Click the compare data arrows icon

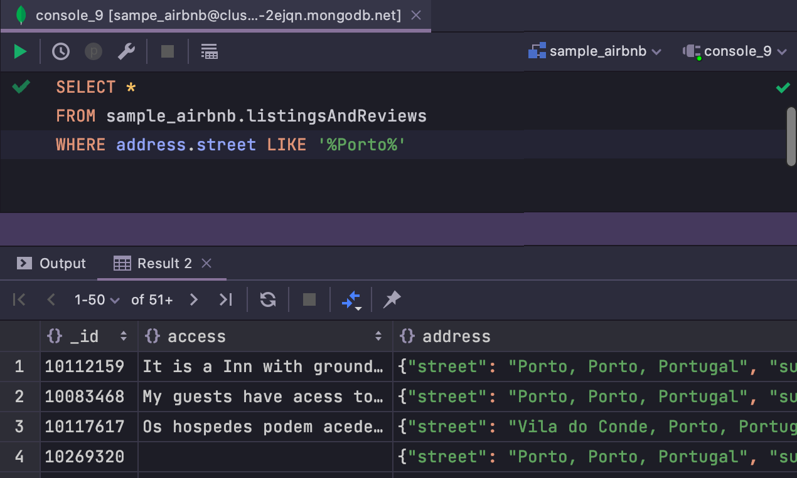(351, 300)
